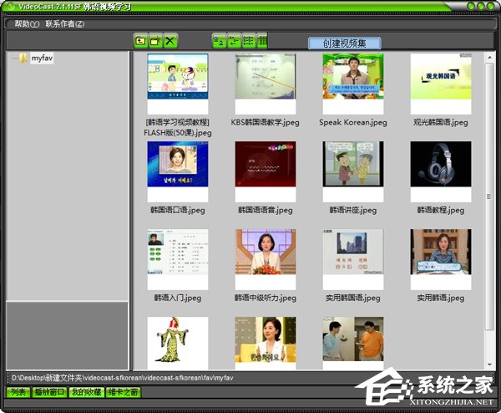Switch to details column view
This screenshot has height=413, width=501.
262,41
